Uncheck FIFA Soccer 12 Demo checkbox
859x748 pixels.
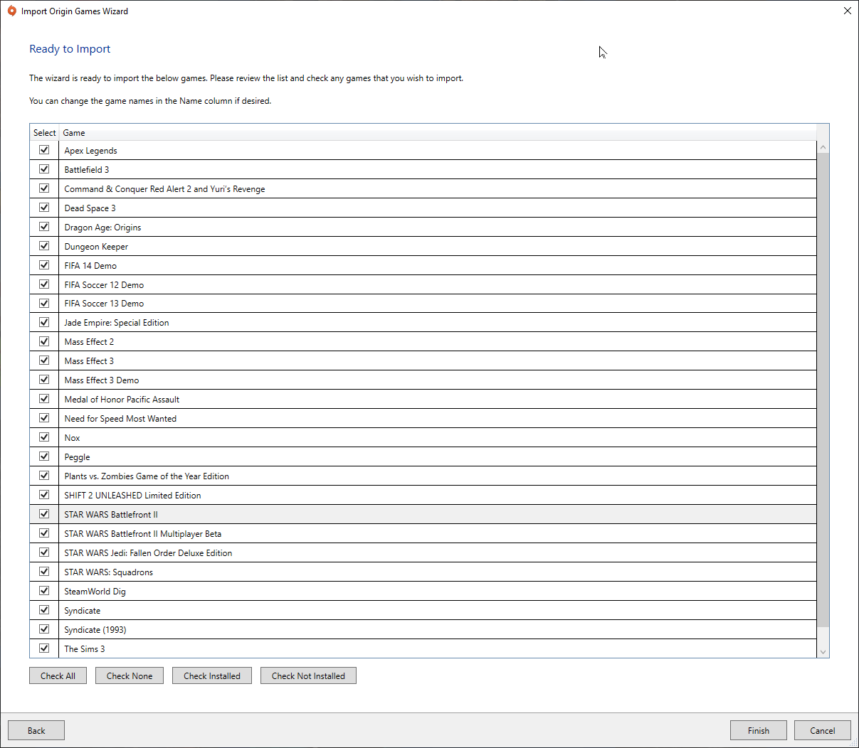(44, 284)
